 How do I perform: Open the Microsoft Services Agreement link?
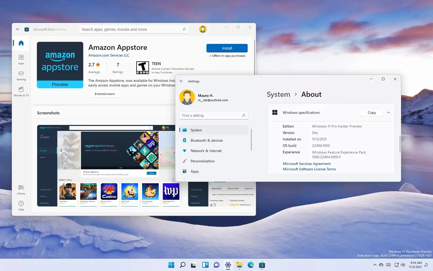pos(306,164)
